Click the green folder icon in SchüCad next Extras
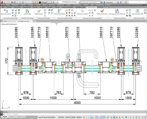This screenshot has width=147, height=119. tap(127, 16)
